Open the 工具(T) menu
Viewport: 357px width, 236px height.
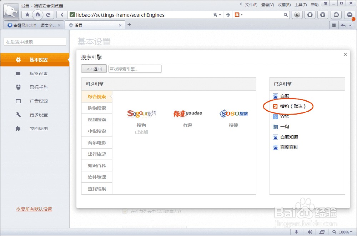point(301,5)
